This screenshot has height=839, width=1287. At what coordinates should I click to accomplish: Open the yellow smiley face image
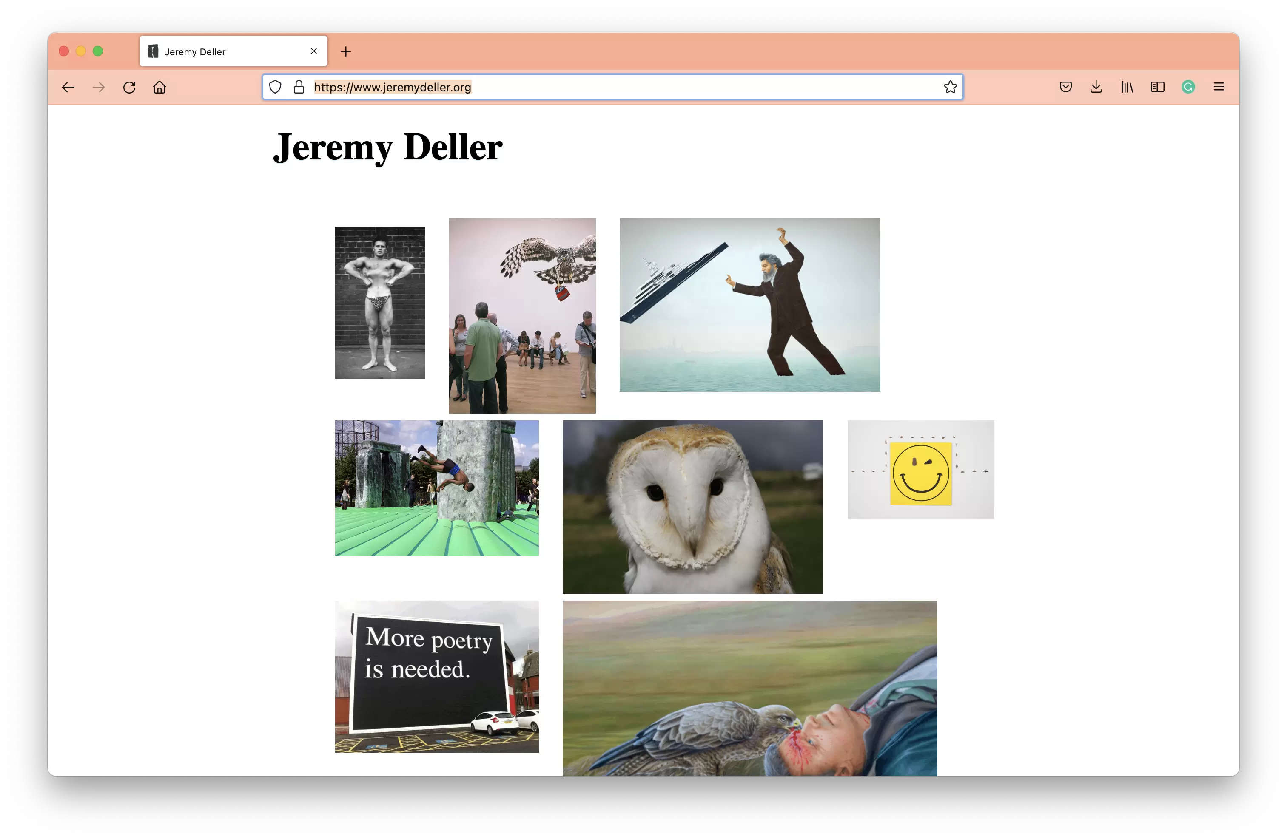[920, 470]
